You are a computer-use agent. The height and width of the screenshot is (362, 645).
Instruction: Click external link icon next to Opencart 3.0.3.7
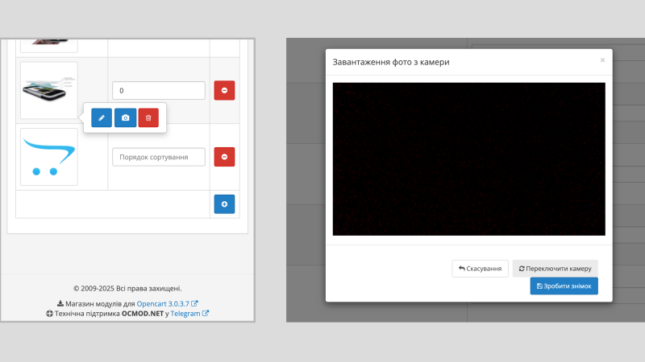coord(194,304)
